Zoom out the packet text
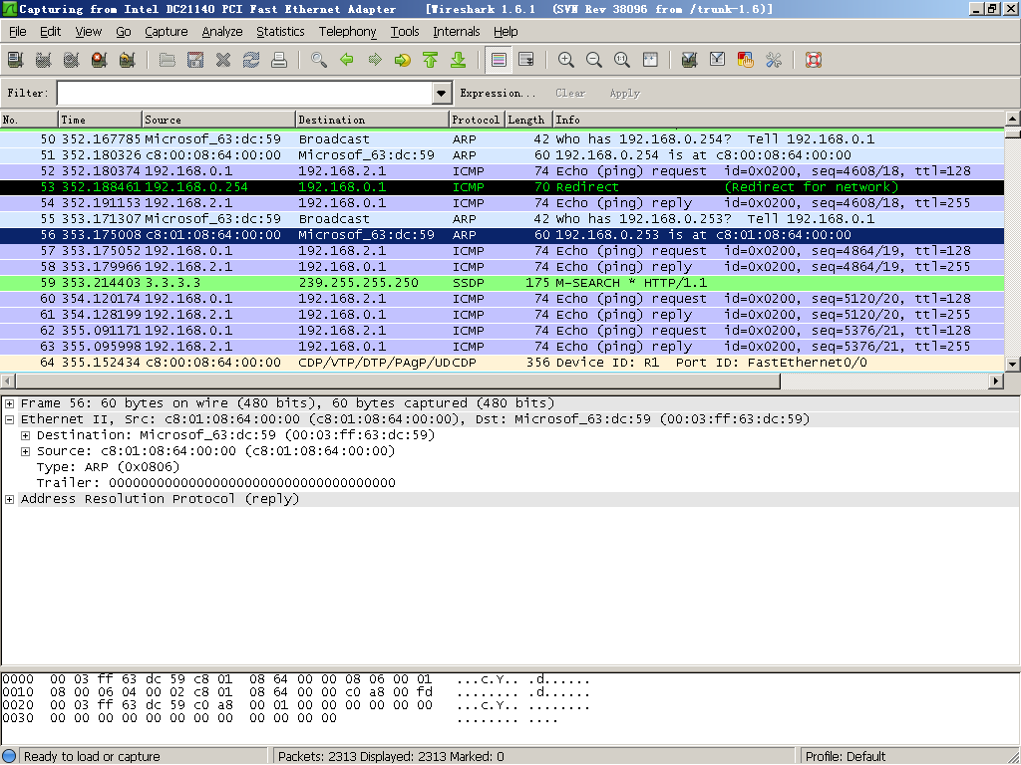The width and height of the screenshot is (1021, 765). 594,61
